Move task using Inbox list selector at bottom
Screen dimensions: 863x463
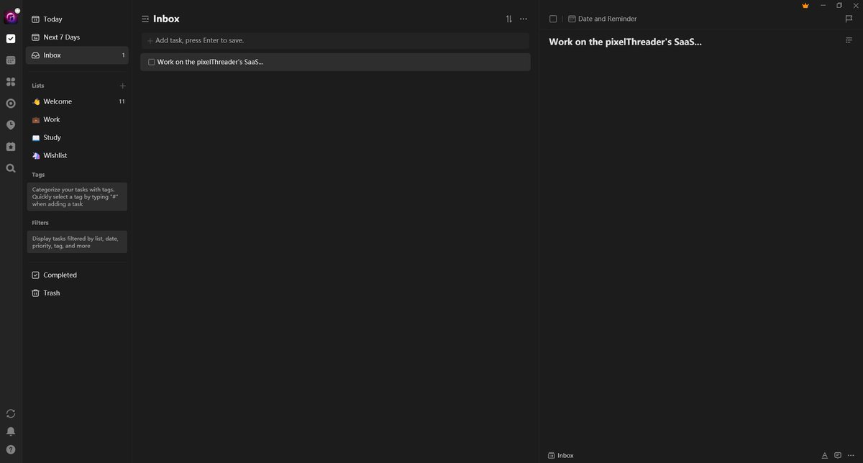561,455
